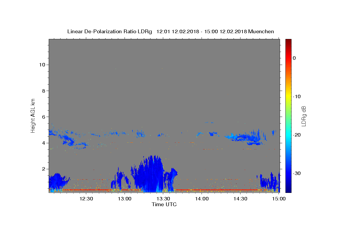Screen dimensions: 346x231
Task: Click the '14:00' time axis label
Action: point(202,199)
